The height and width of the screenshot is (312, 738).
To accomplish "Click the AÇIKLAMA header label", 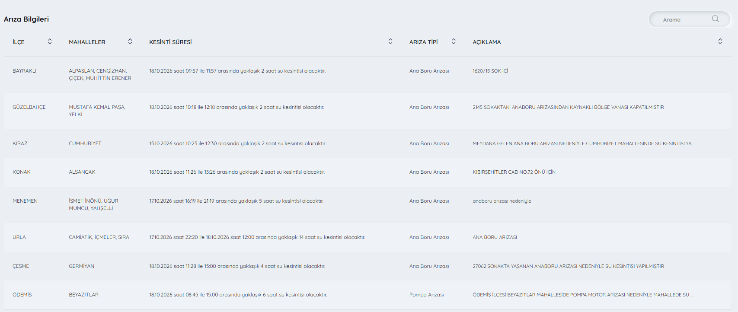I will [x=486, y=42].
